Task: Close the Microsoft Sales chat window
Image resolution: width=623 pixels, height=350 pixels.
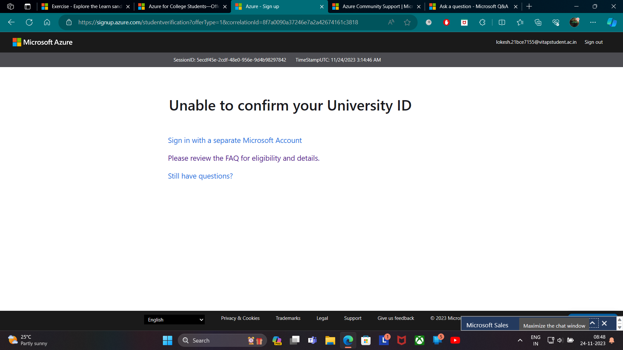Action: (604, 323)
